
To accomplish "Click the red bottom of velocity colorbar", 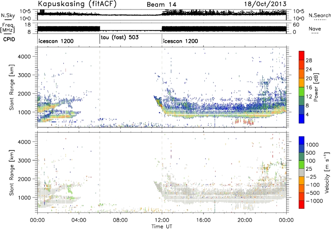I will tap(302, 205).
